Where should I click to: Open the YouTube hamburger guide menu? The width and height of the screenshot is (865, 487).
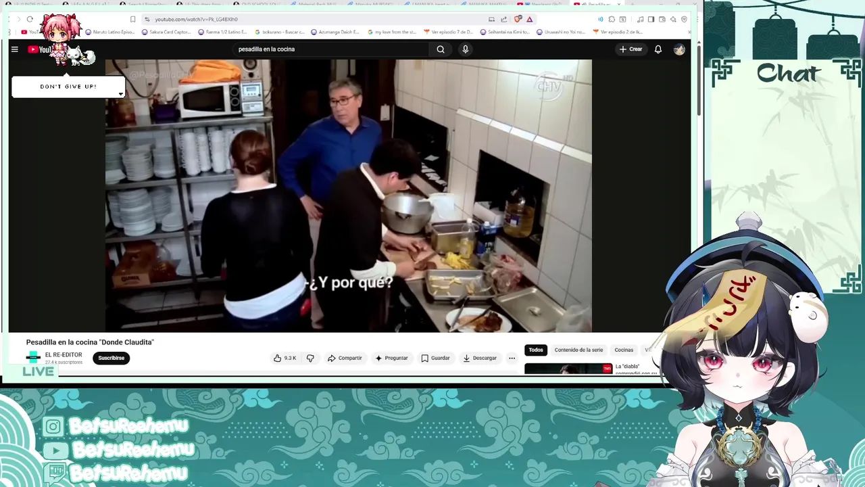(x=14, y=49)
